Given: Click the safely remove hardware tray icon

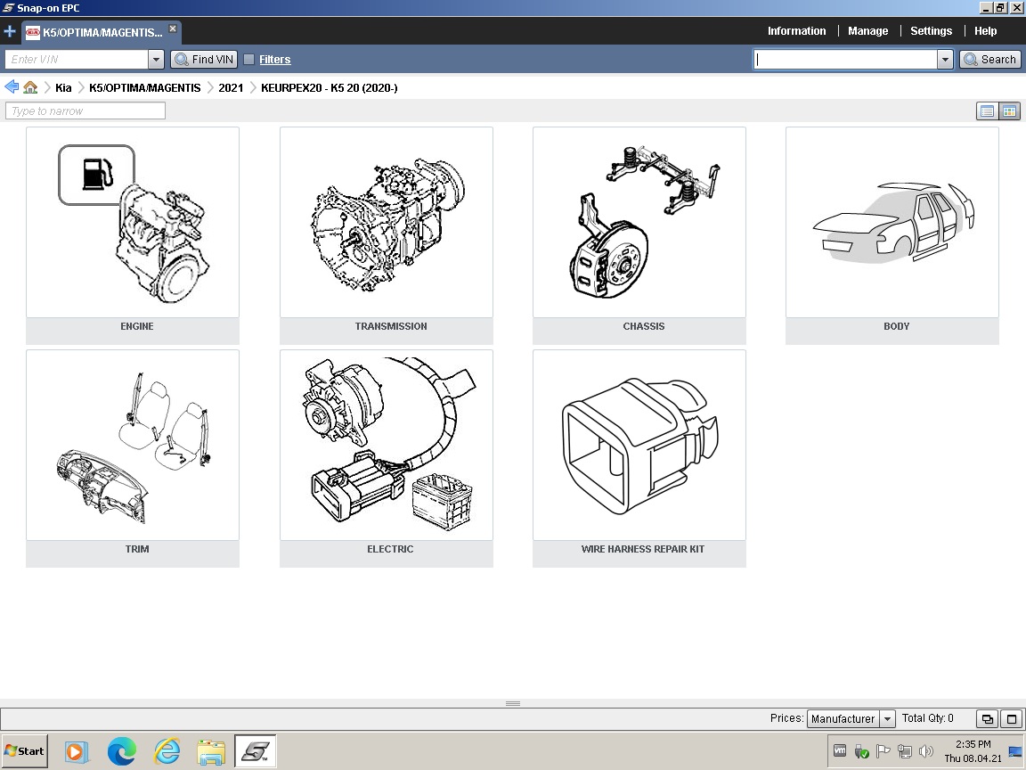Looking at the screenshot, I should coord(862,751).
